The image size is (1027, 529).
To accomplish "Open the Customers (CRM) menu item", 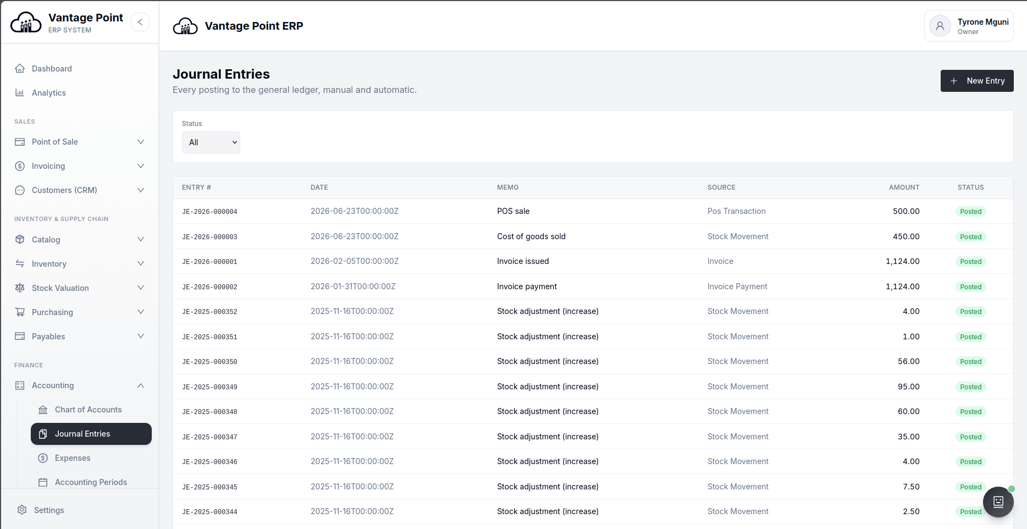I will coord(80,190).
